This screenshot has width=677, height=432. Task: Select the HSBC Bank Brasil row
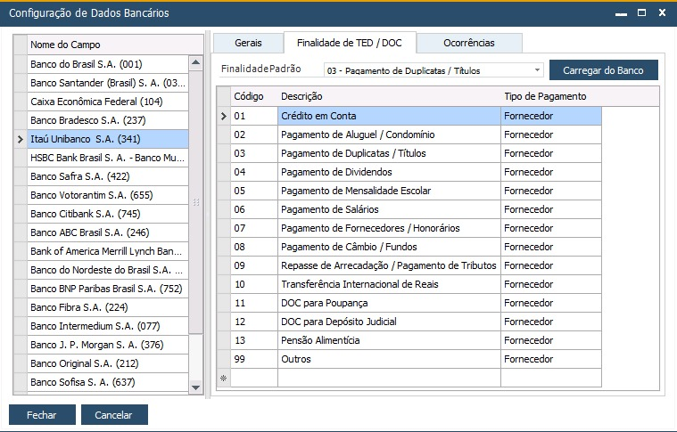pos(108,158)
